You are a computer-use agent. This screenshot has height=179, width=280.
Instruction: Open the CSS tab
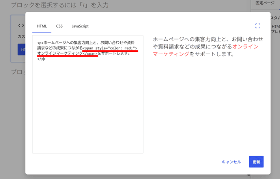59,26
